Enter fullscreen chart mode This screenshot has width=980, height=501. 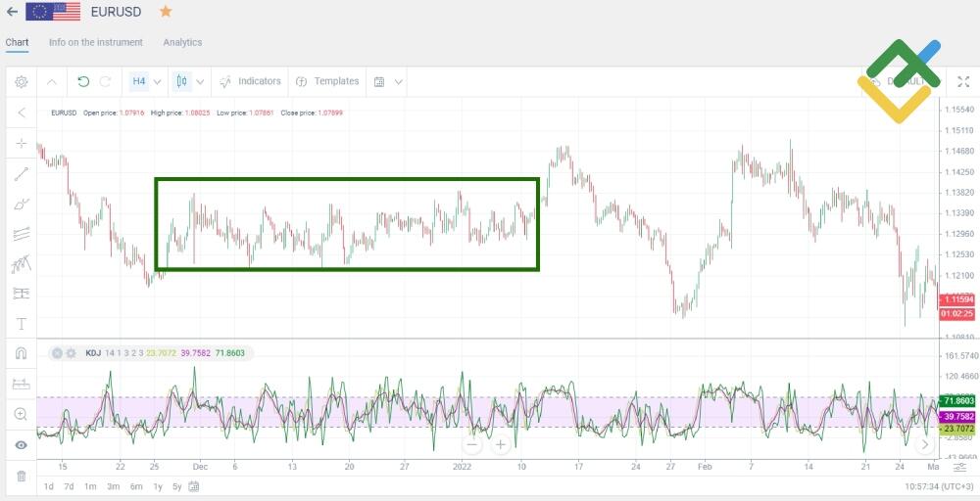(x=963, y=82)
